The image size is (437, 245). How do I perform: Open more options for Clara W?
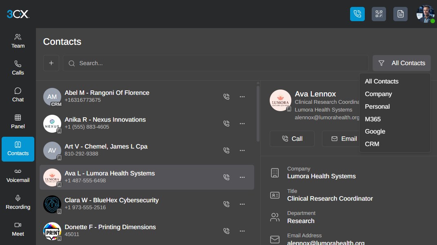242,204
